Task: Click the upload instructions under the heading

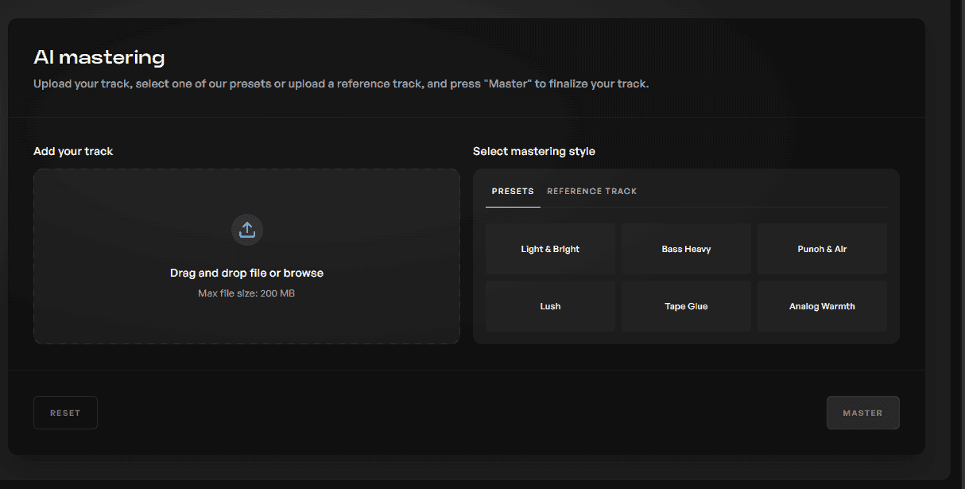Action: point(341,83)
